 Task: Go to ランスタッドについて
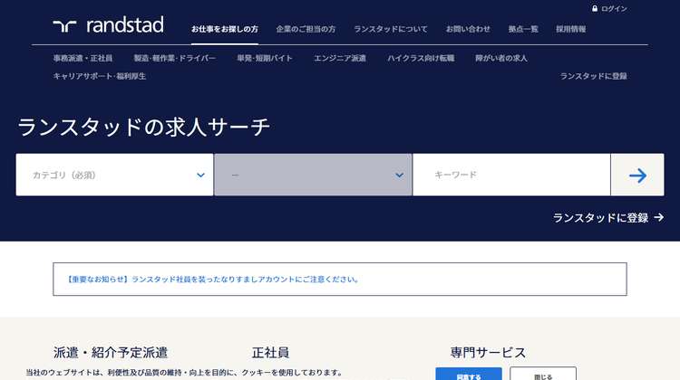tap(391, 29)
